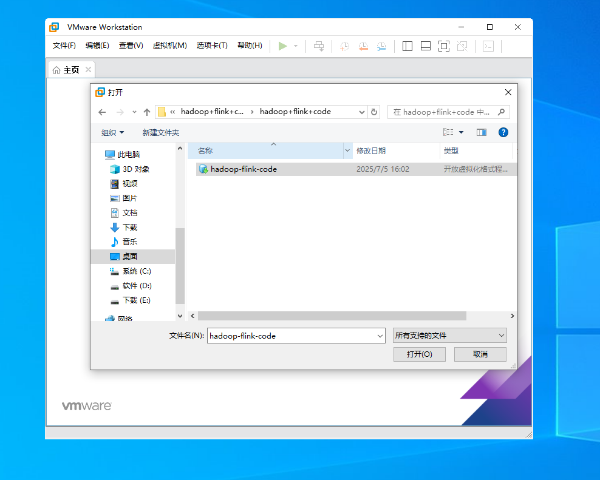Click the 取消 cancel button

(x=480, y=354)
